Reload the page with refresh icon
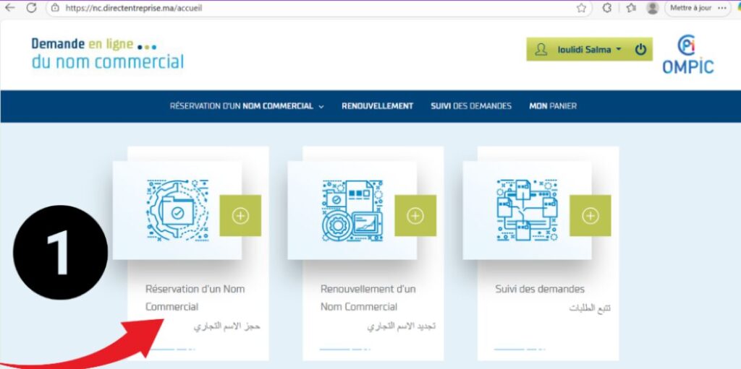 (x=31, y=8)
